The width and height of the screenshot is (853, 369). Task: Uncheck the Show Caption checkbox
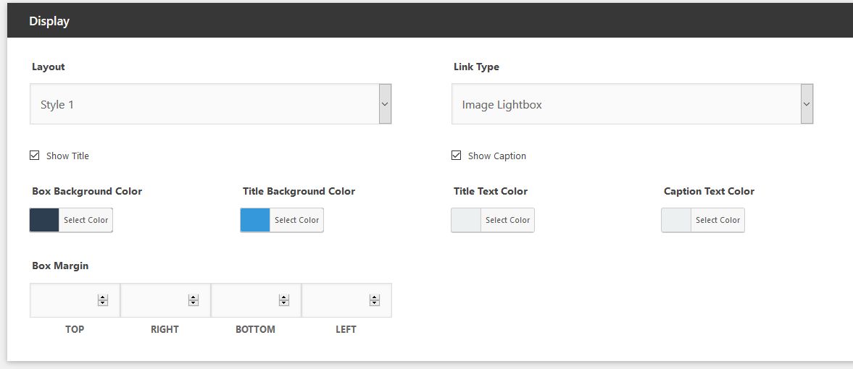pyautogui.click(x=456, y=156)
